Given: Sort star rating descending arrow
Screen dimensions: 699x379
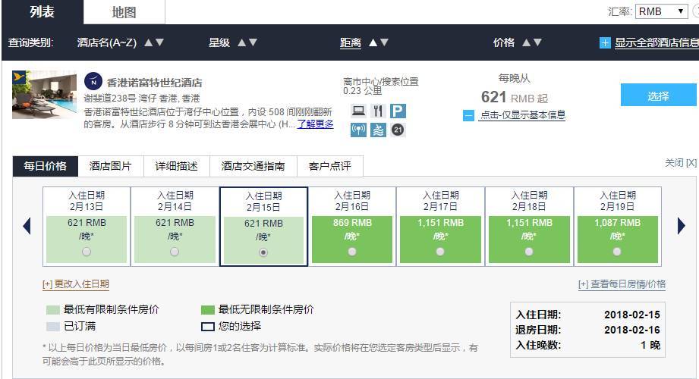Looking at the screenshot, I should 253,42.
